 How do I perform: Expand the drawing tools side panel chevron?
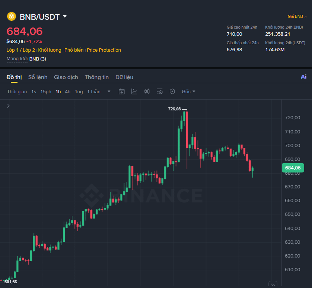(8, 106)
